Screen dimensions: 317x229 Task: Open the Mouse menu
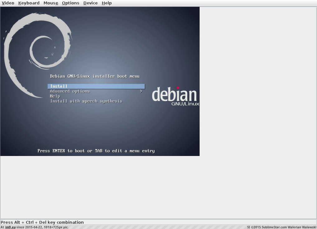(x=51, y=3)
